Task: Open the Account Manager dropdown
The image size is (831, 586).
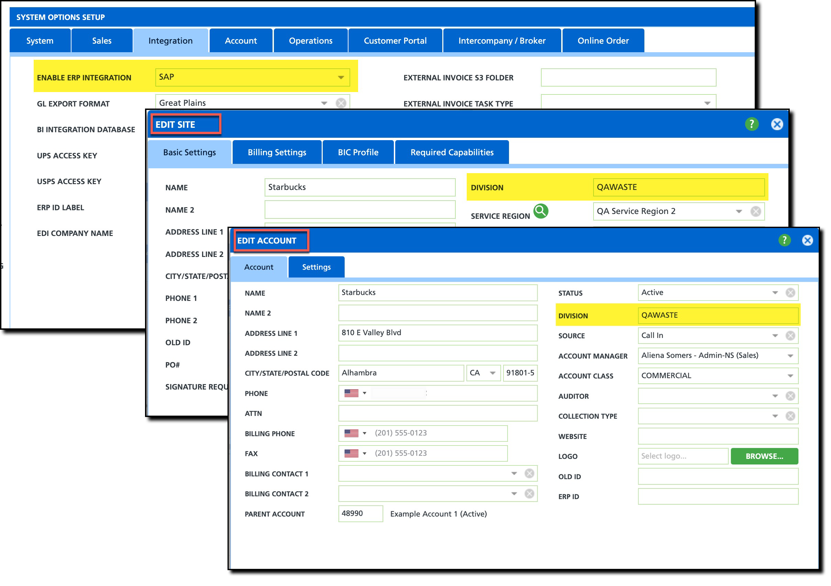Action: pos(790,356)
